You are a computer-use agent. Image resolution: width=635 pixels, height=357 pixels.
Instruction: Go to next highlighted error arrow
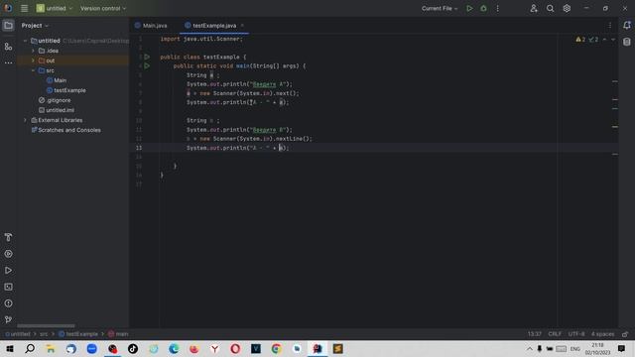pyautogui.click(x=613, y=40)
